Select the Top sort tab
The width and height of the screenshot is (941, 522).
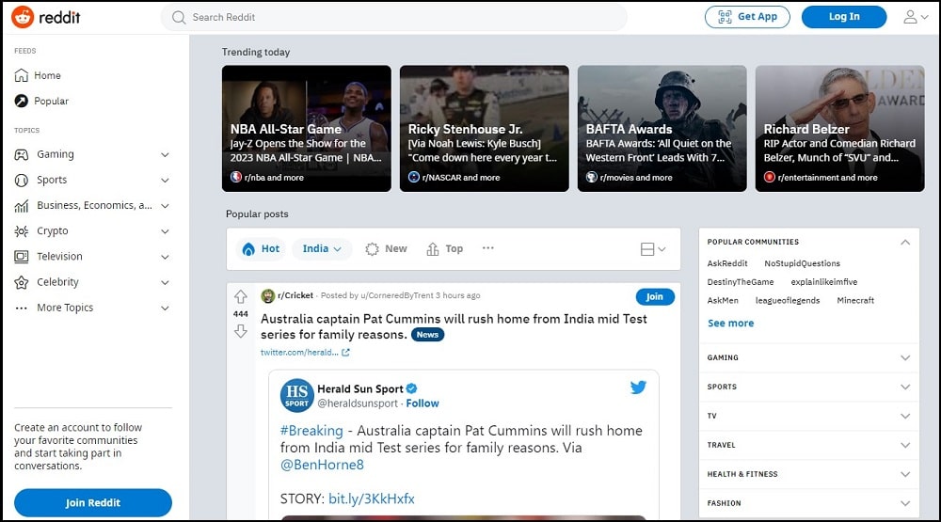[x=445, y=249]
